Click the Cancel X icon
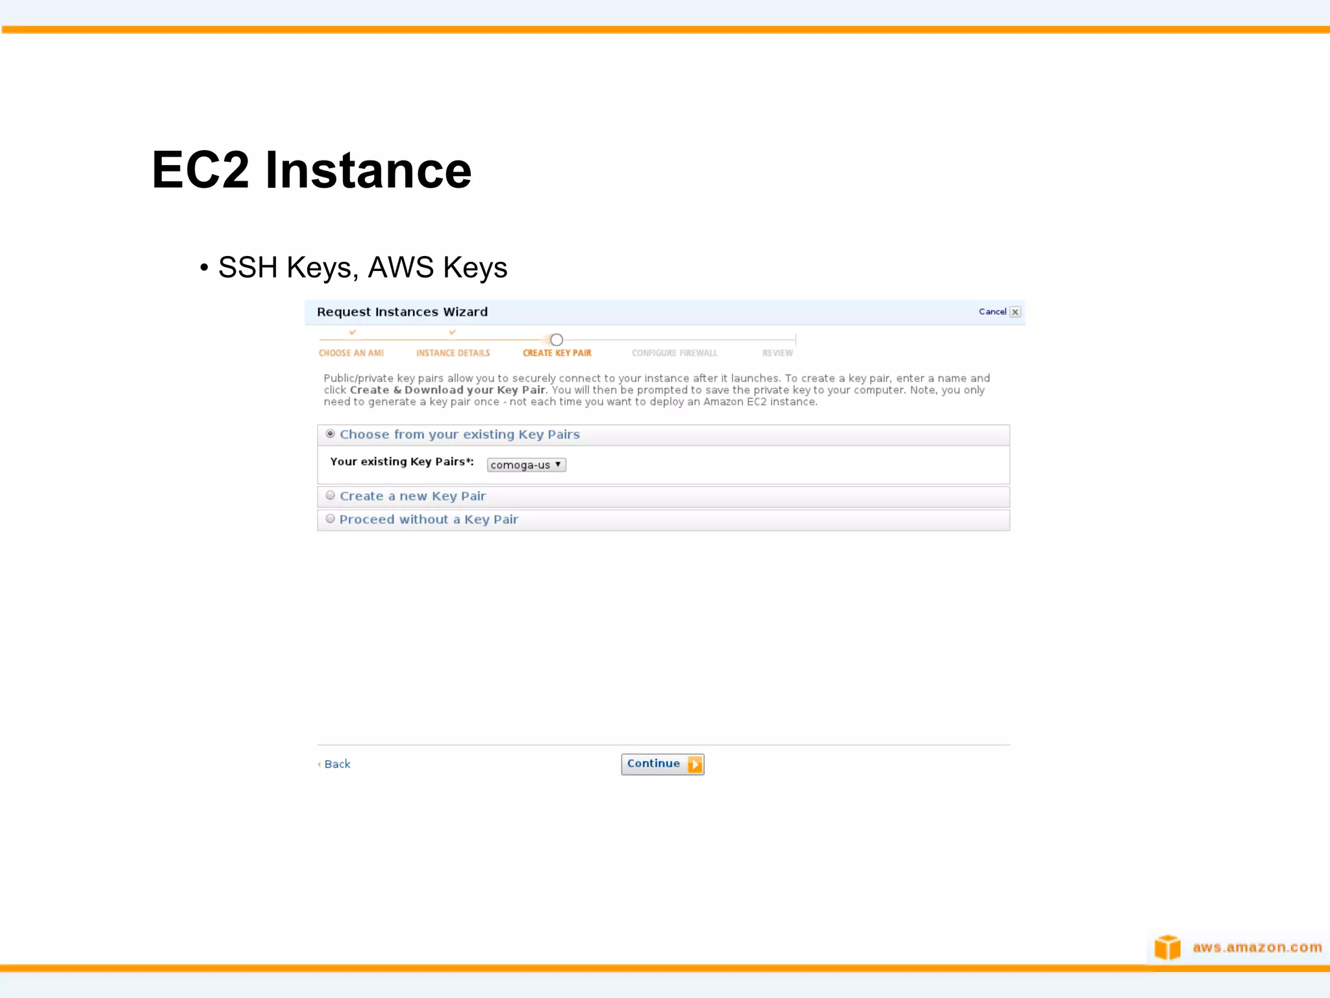The height and width of the screenshot is (998, 1330). tap(1015, 312)
